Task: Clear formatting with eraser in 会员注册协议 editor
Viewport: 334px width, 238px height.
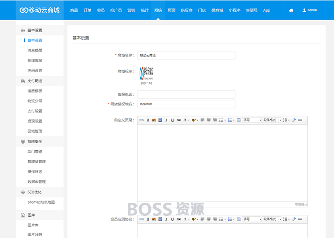Action: (x=294, y=219)
